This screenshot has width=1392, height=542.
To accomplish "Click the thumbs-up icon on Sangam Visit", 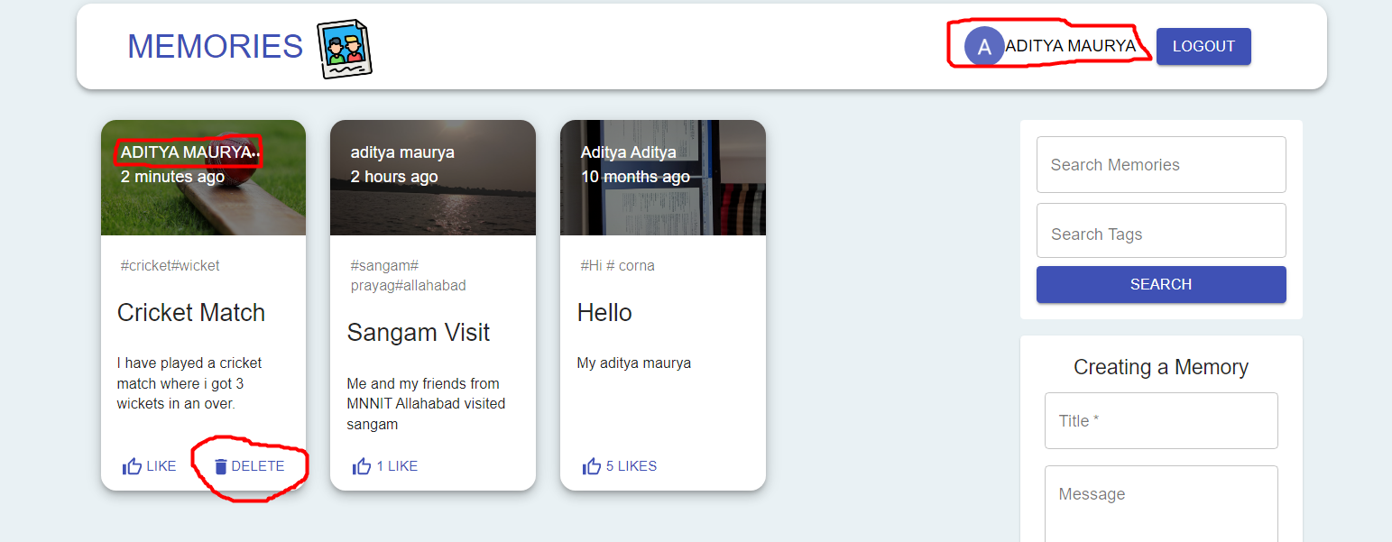I will (361, 465).
